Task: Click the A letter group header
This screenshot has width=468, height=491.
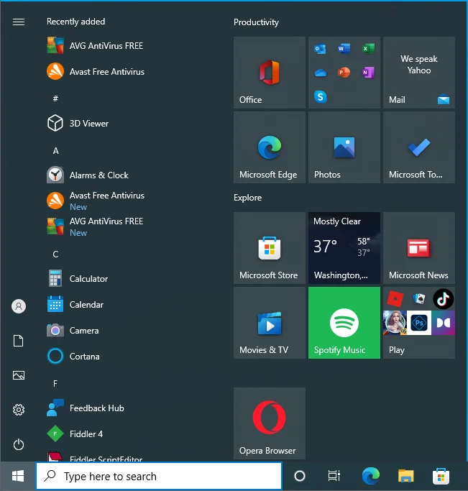Action: pos(55,151)
